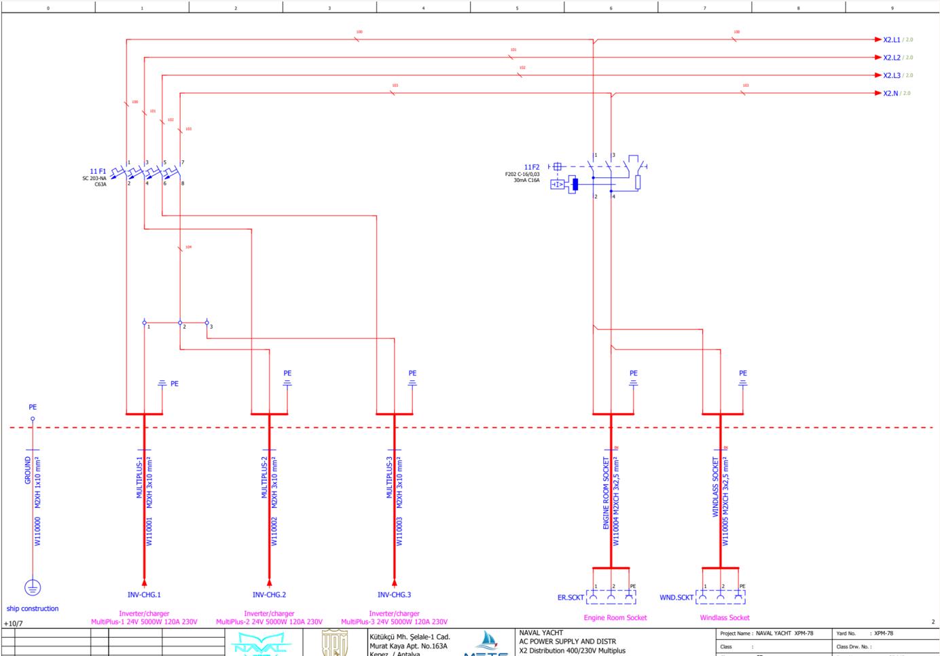940x656 pixels.
Task: Select the INV-CHG.2 device tag
Action: pyautogui.click(x=269, y=595)
